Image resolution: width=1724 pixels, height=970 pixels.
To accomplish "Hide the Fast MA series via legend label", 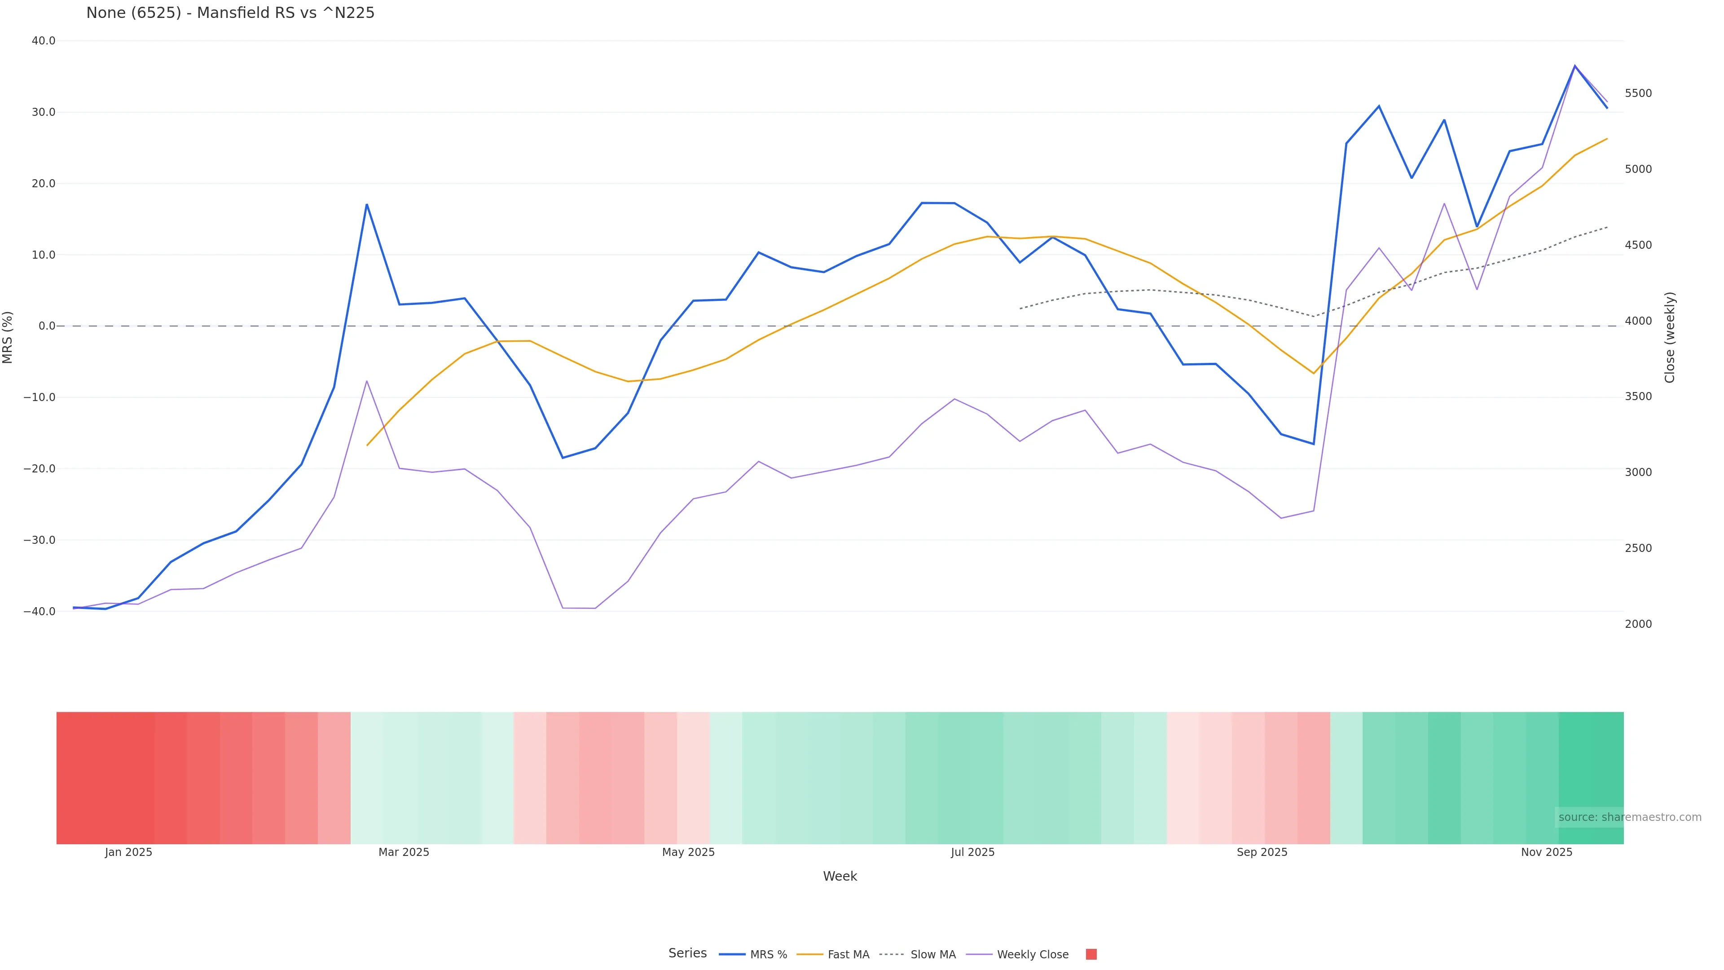I will pos(848,955).
